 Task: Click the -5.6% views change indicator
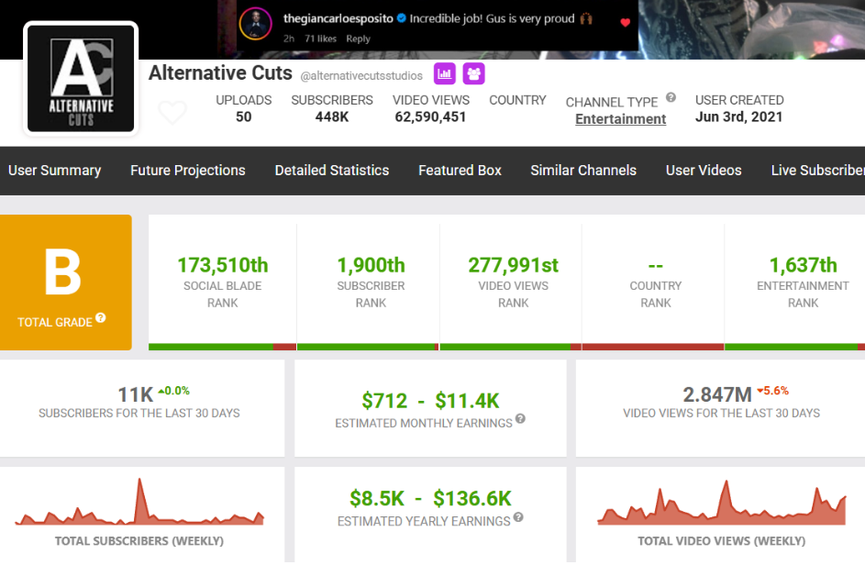click(x=773, y=391)
